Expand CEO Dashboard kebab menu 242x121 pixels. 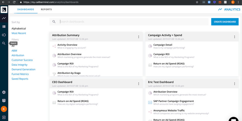(x=139, y=84)
